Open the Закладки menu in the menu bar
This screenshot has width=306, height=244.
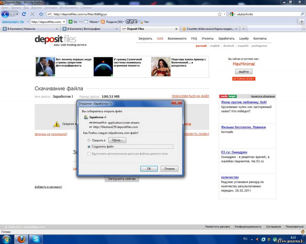click(x=50, y=7)
